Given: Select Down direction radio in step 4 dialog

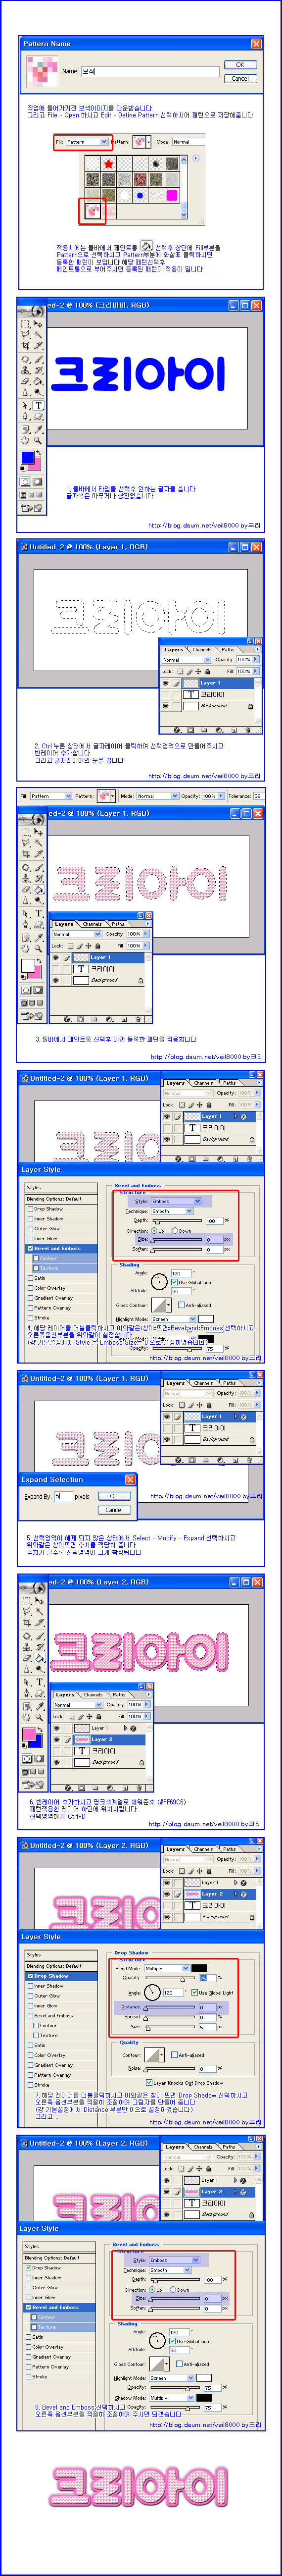Looking at the screenshot, I should coord(175,1231).
